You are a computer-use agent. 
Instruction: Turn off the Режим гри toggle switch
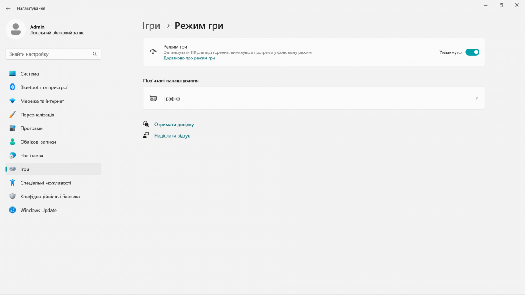click(x=472, y=52)
